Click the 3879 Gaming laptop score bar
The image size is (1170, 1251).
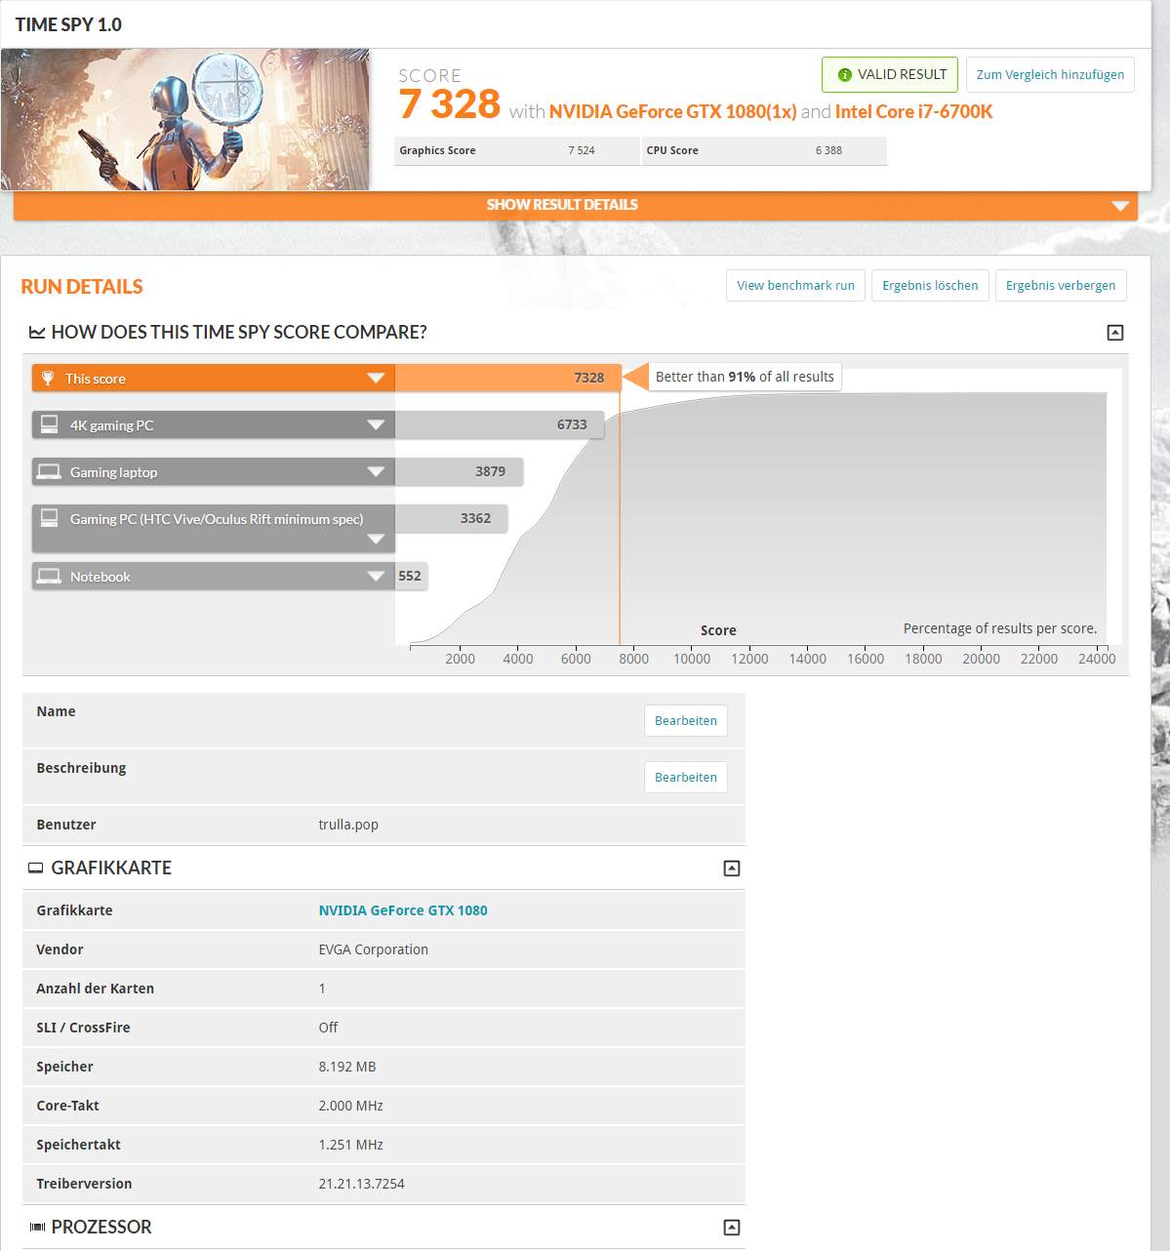459,471
